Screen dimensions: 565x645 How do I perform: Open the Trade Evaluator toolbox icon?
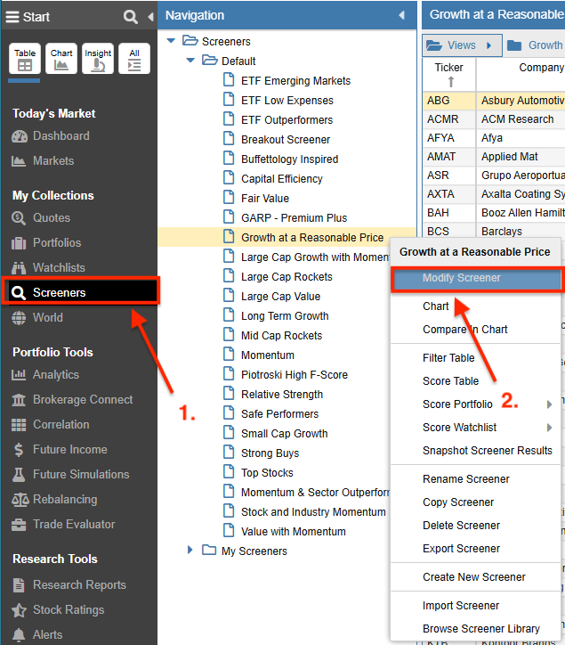pyautogui.click(x=19, y=525)
